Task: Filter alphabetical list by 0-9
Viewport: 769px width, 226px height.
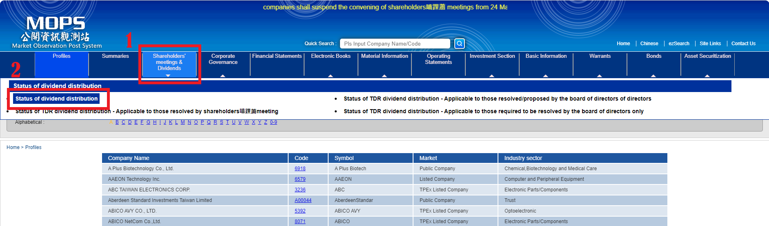Action: 273,122
